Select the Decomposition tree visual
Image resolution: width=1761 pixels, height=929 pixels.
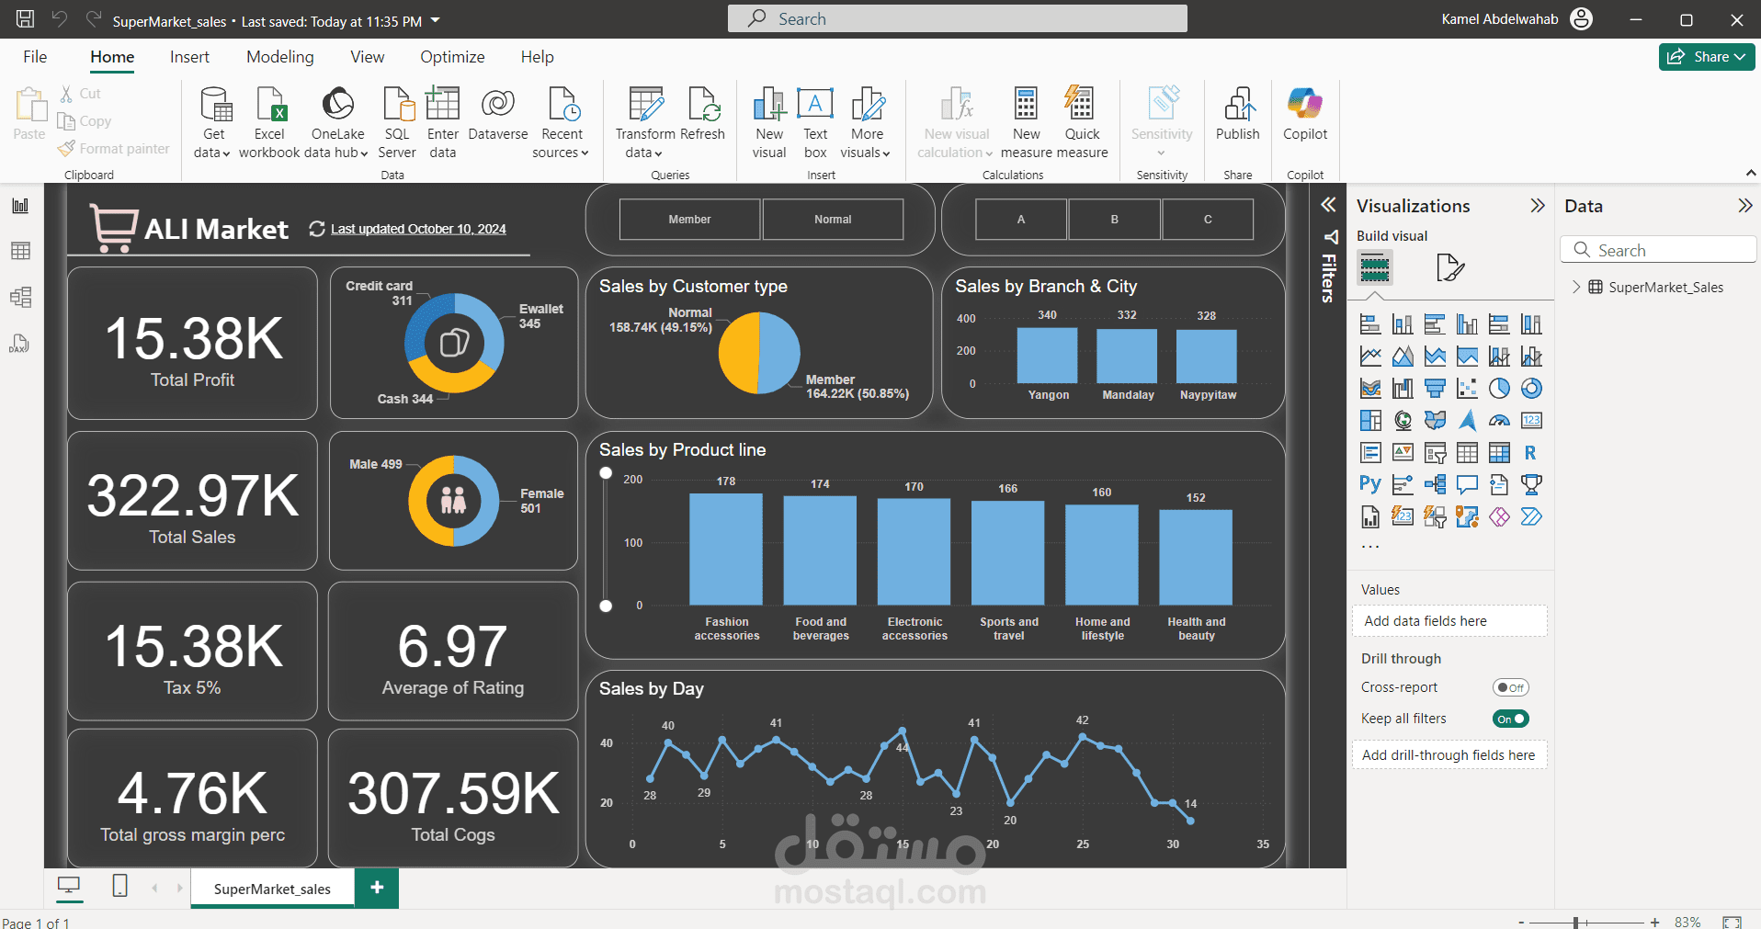tap(1435, 484)
